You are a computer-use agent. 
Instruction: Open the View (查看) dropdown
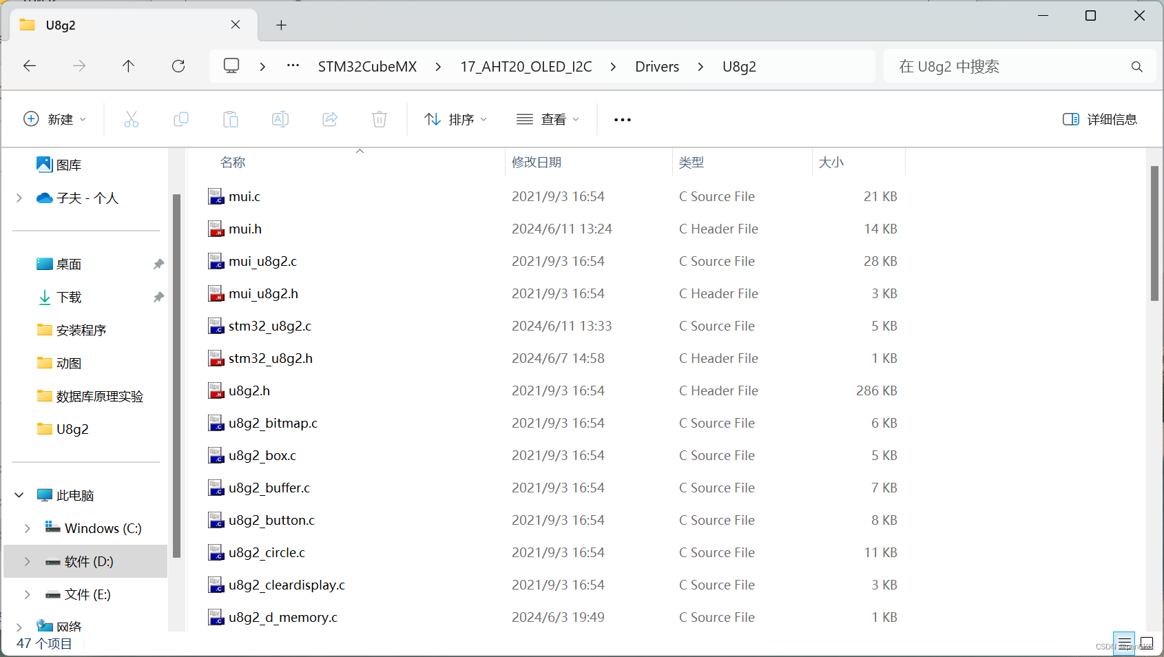548,119
